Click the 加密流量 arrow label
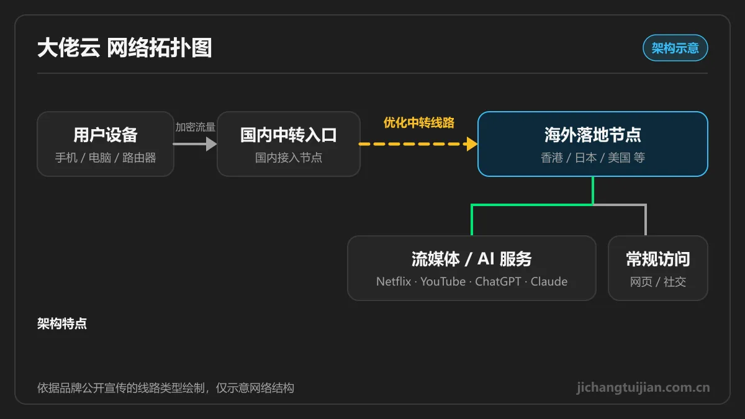This screenshot has width=745, height=419. 196,127
